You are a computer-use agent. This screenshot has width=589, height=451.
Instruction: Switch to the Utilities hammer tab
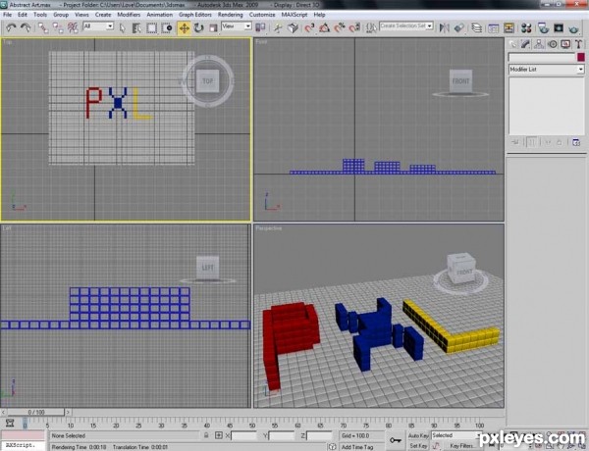578,44
